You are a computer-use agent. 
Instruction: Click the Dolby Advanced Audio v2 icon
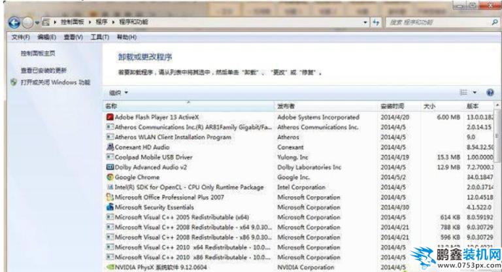click(110, 167)
